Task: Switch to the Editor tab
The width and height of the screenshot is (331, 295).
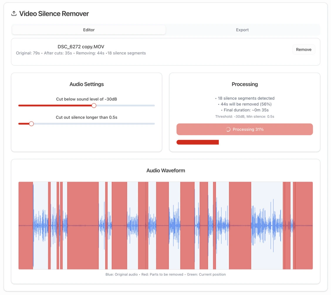Action: point(89,30)
